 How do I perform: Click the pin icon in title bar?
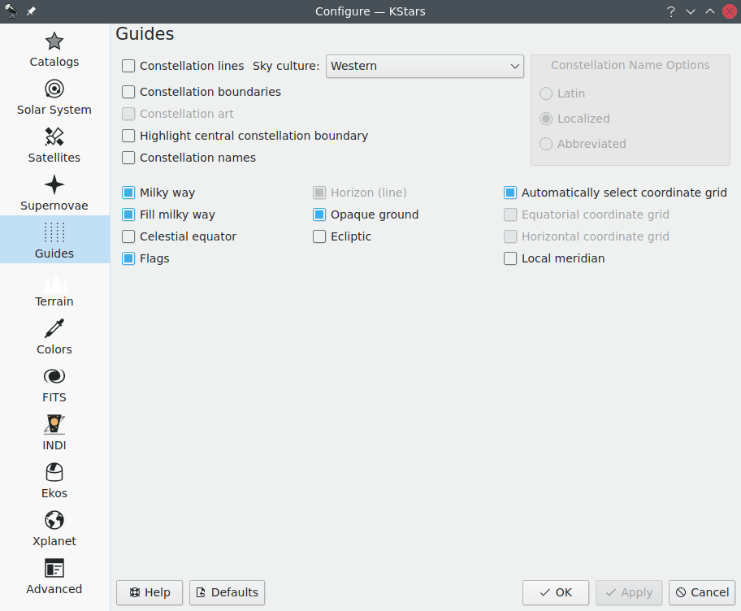[31, 11]
